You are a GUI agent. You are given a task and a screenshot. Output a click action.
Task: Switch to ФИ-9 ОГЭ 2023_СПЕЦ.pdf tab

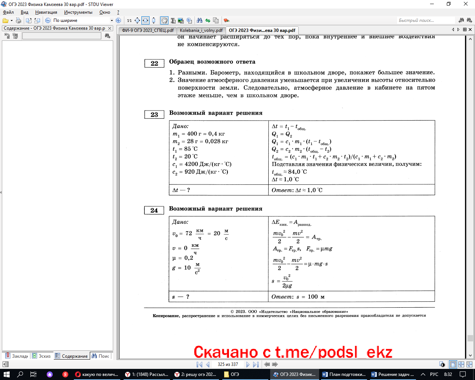point(148,30)
